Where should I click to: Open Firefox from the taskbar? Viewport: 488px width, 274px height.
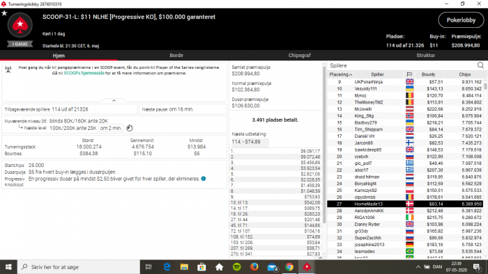[254, 267]
